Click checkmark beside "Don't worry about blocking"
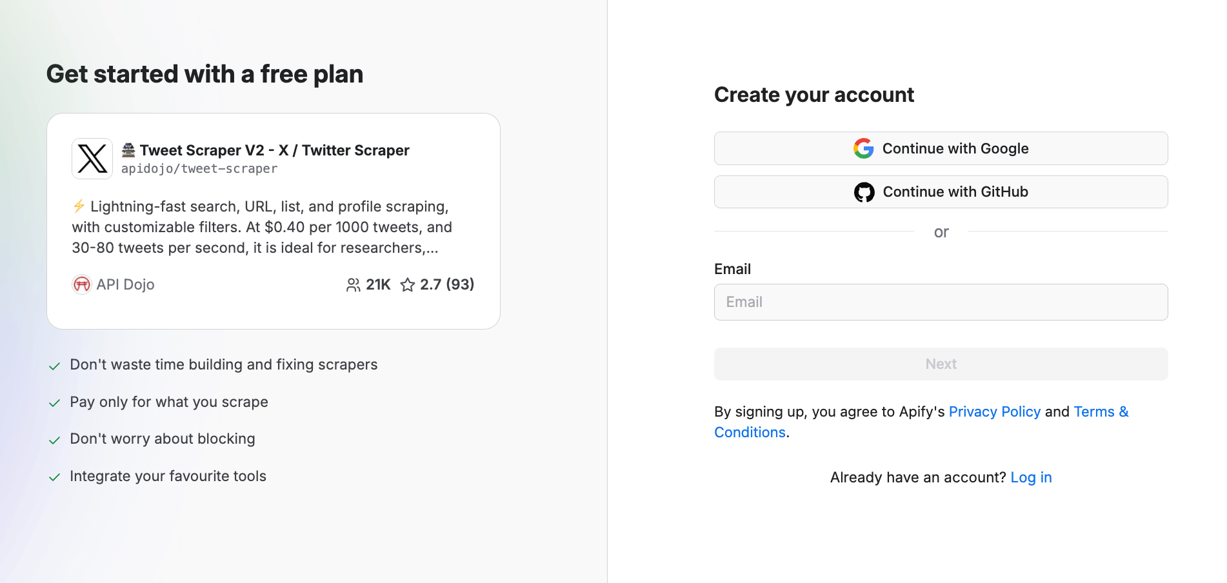This screenshot has height=583, width=1227. [55, 440]
